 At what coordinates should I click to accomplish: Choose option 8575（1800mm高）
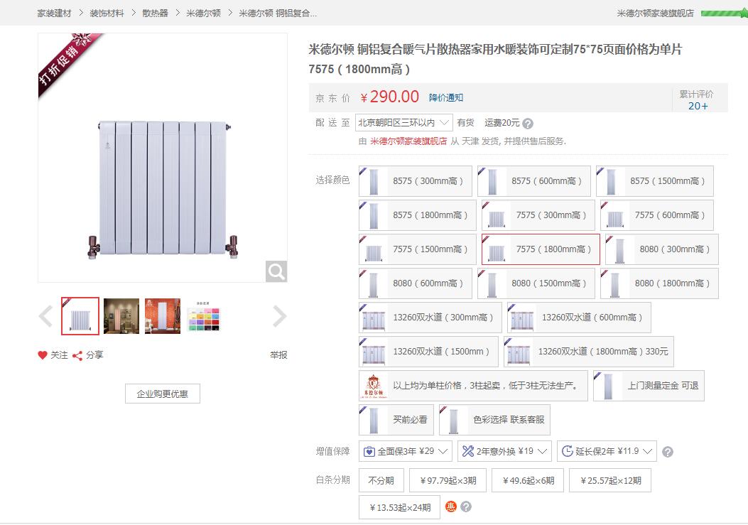tap(418, 215)
